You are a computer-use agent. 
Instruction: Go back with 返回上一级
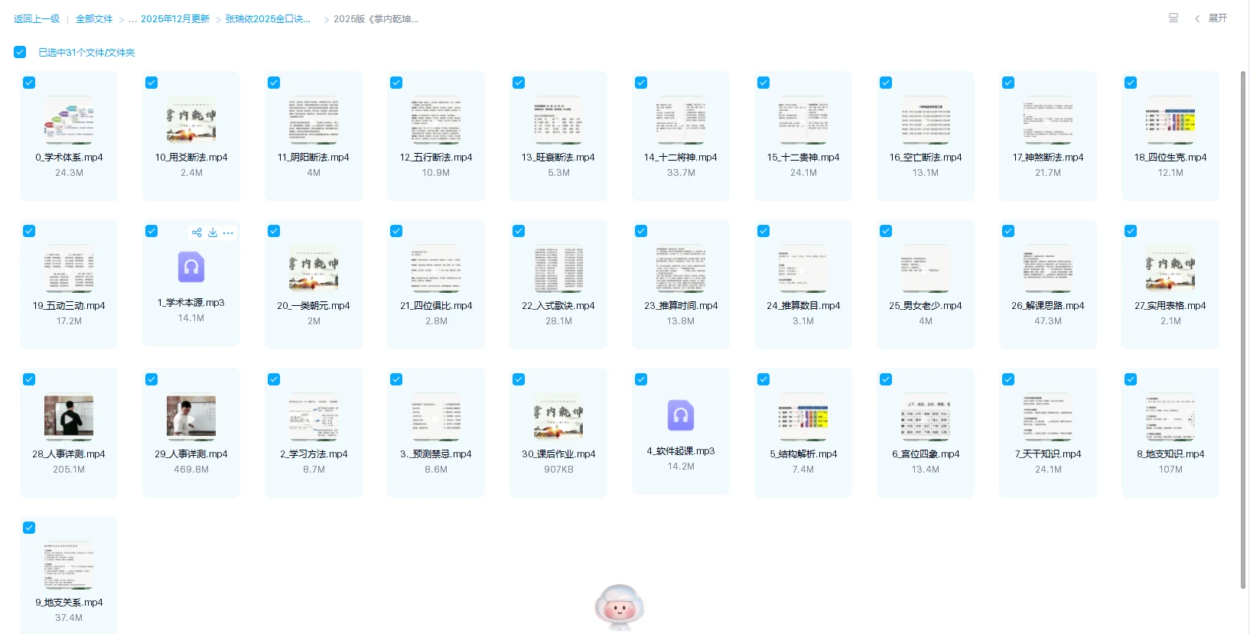pyautogui.click(x=37, y=19)
